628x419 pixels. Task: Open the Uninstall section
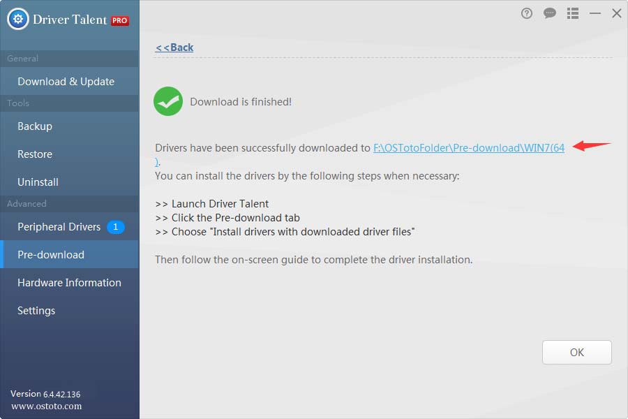(69, 182)
